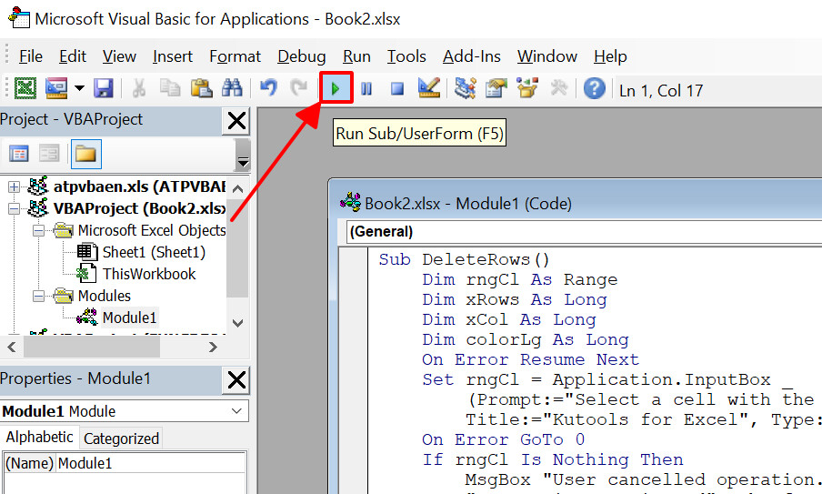The width and height of the screenshot is (822, 494).
Task: Open the Module1 Module properties dropdown
Action: point(236,411)
